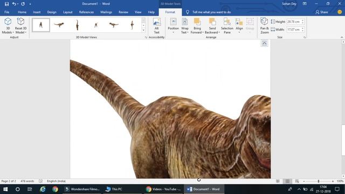Switch to the Layout tab
The image size is (345, 194).
[x=68, y=12]
